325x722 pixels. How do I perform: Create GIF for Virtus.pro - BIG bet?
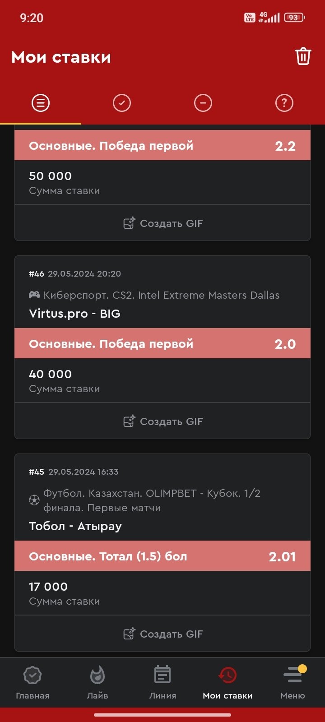tap(163, 421)
